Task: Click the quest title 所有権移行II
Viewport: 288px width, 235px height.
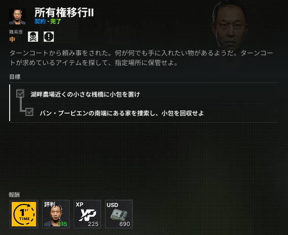Action: (65, 13)
